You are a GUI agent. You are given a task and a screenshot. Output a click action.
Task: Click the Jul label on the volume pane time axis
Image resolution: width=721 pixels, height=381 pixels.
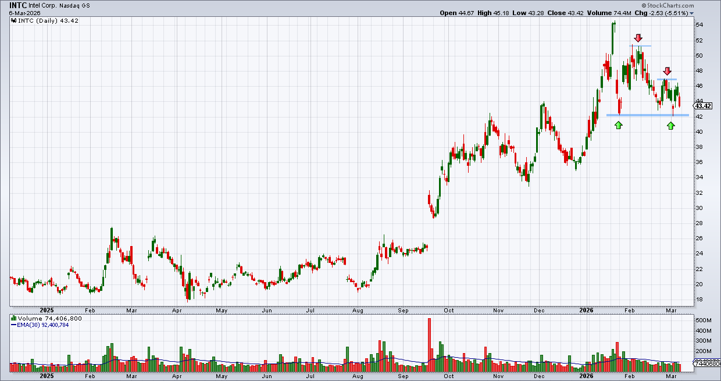tap(311, 377)
